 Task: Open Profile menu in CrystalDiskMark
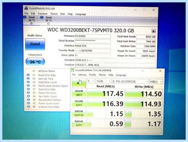(x=92, y=75)
